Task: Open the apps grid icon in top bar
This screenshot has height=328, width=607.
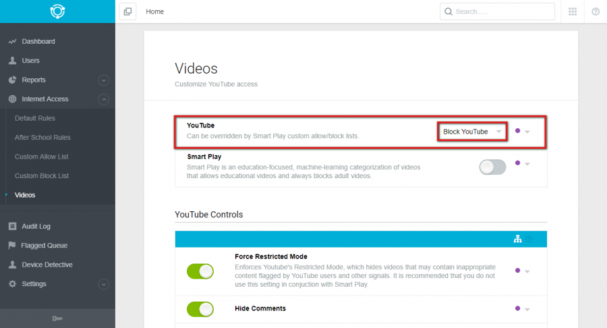Action: tap(573, 11)
